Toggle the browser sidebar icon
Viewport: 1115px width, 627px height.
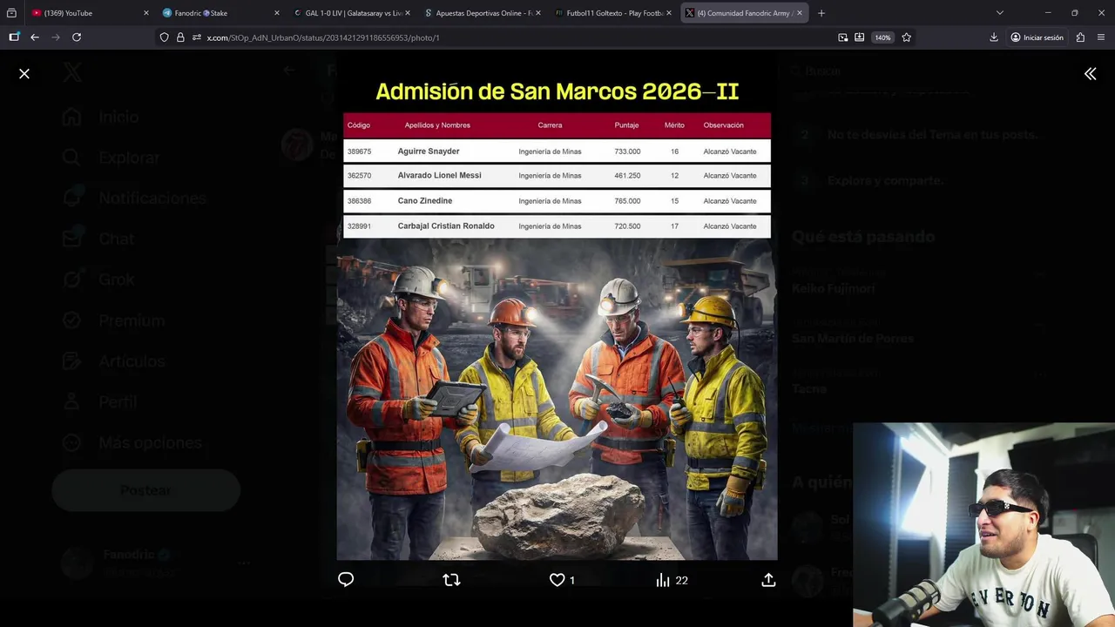click(14, 37)
